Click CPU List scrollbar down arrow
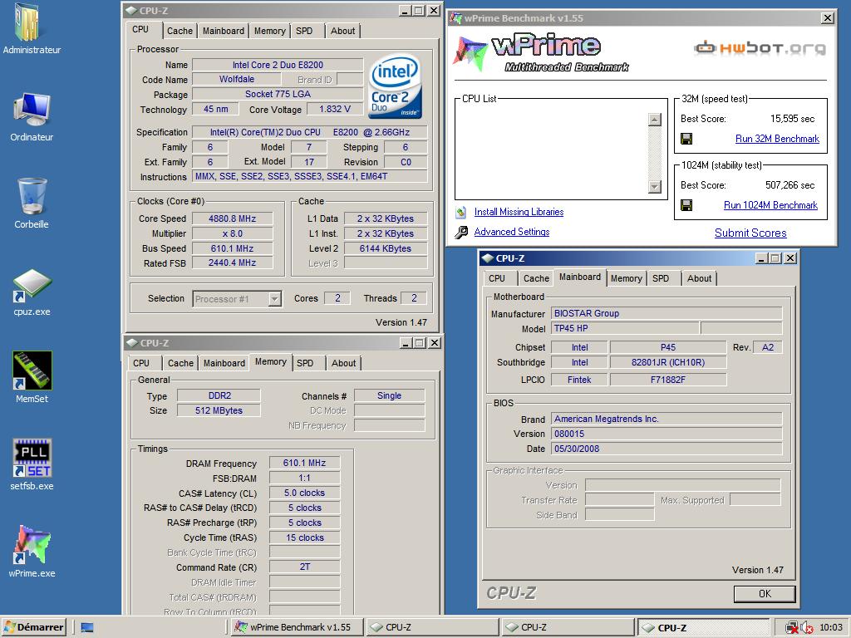 655,187
